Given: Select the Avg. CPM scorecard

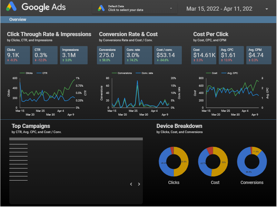Looking at the screenshot, I should click(x=259, y=55).
